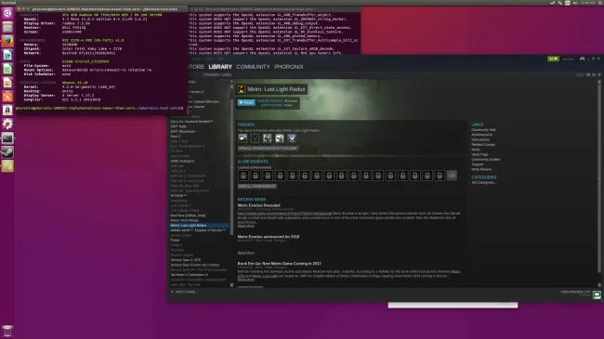The width and height of the screenshot is (604, 339).
Task: Open the Discussions link
Action: click(480, 140)
